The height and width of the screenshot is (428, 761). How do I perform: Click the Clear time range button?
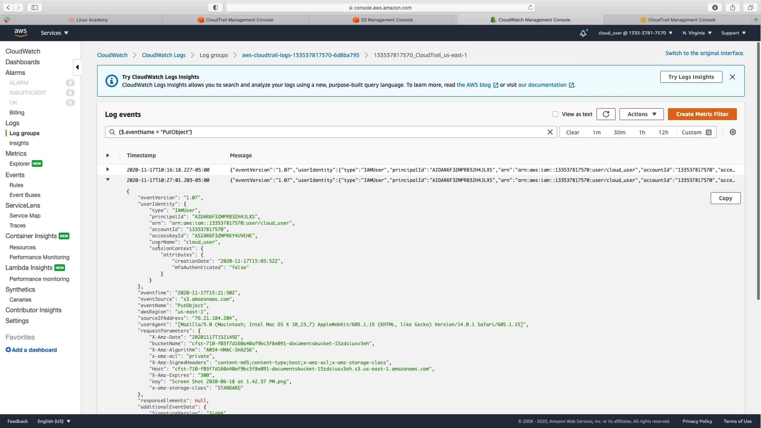pyautogui.click(x=573, y=132)
